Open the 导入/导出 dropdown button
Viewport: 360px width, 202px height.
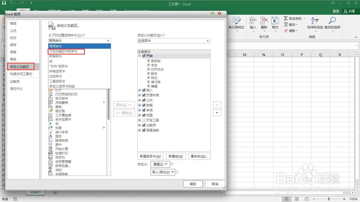163,172
